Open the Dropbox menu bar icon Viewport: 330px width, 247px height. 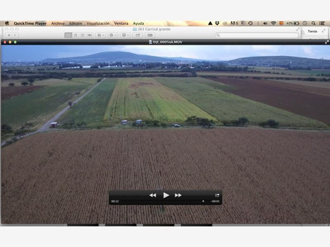tap(217, 23)
